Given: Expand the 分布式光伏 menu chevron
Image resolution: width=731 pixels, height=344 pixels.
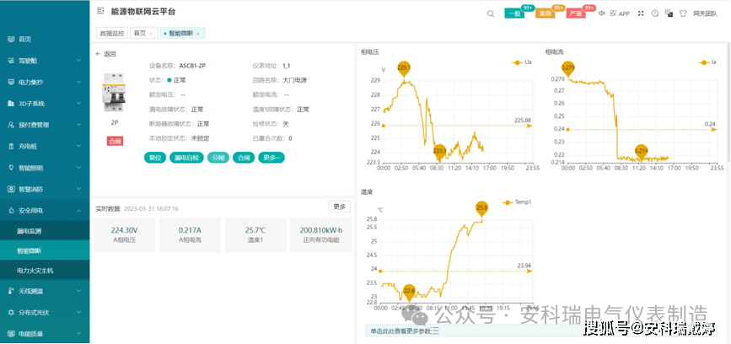Looking at the screenshot, I should [x=78, y=312].
